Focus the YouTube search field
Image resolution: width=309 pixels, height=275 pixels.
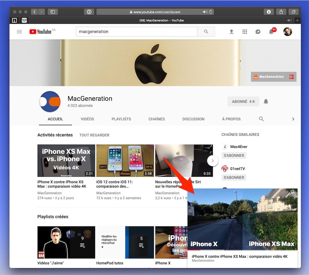tap(136, 32)
